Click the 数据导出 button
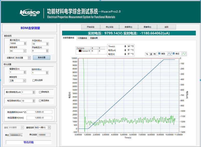The height and width of the screenshot is (147, 201). [x=129, y=27]
